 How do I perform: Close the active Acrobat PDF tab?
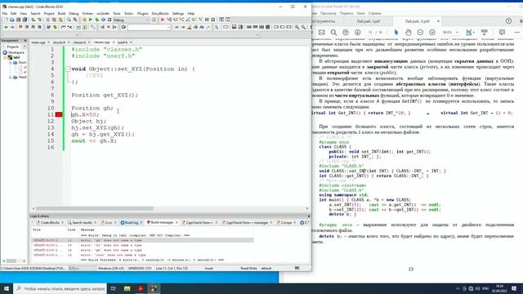[x=438, y=21]
